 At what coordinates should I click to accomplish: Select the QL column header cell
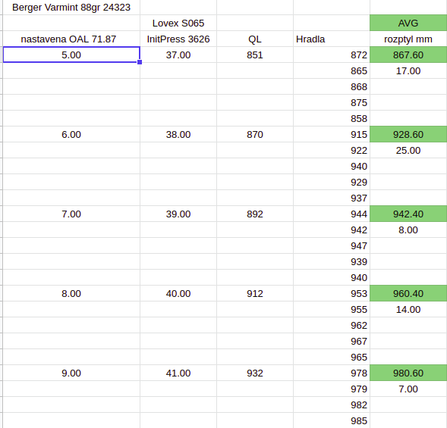tap(255, 39)
